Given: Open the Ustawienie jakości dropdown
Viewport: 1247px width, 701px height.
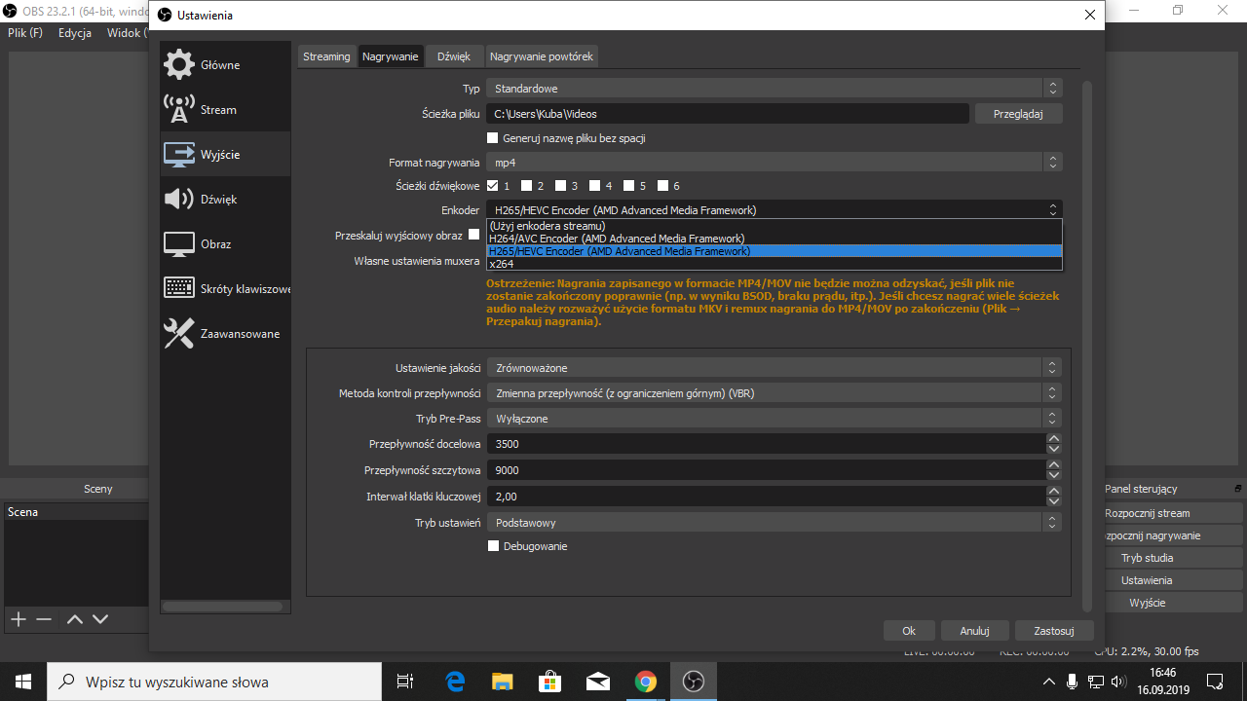Looking at the screenshot, I should (x=775, y=368).
